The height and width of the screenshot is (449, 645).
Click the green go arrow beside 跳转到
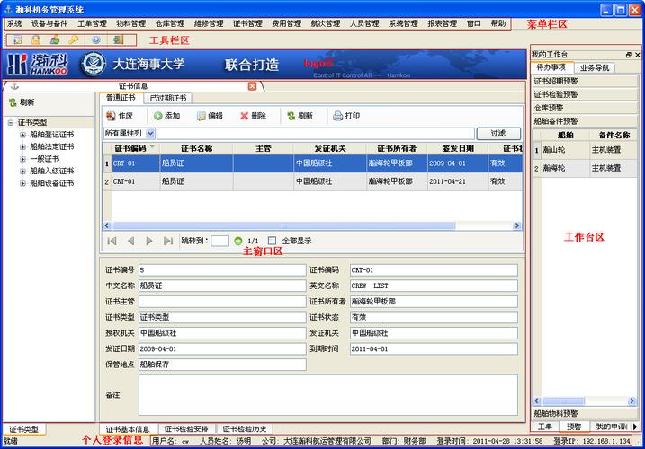click(238, 242)
